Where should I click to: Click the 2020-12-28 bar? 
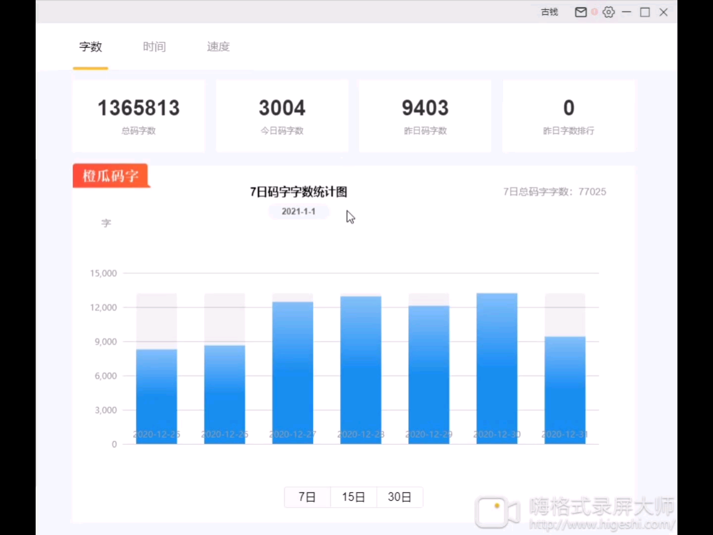point(361,370)
